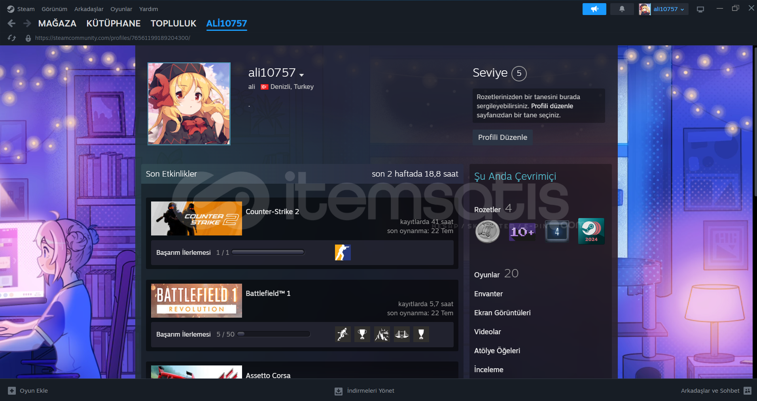Screen dimensions: 757x401
Task: Open the level 5 circle badge
Action: tap(519, 73)
